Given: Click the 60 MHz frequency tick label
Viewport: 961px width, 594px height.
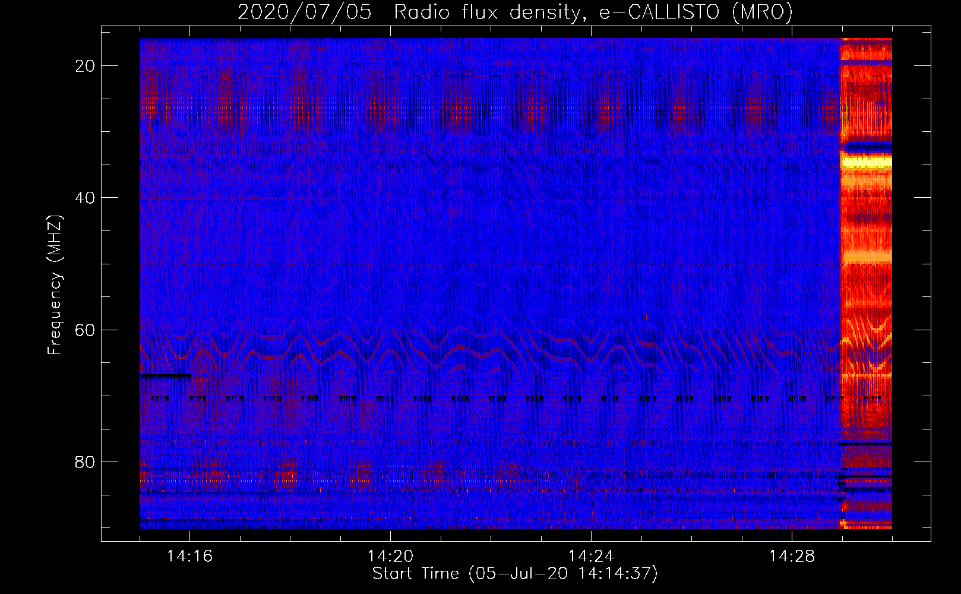Looking at the screenshot, I should pos(86,330).
